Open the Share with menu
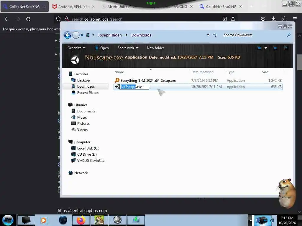The width and height of the screenshot is (302, 226). (x=127, y=48)
